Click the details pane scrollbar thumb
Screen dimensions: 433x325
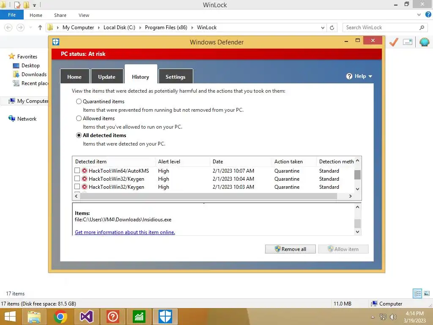[357, 223]
